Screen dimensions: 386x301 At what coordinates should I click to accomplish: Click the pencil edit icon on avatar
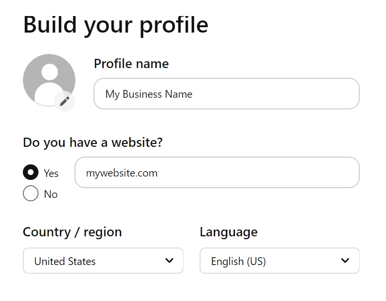click(64, 101)
